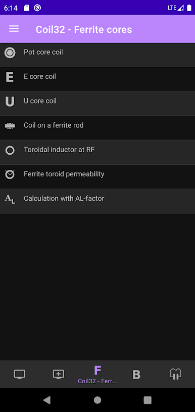
Task: Open Ferrite toroid permeability
Action: click(97, 176)
